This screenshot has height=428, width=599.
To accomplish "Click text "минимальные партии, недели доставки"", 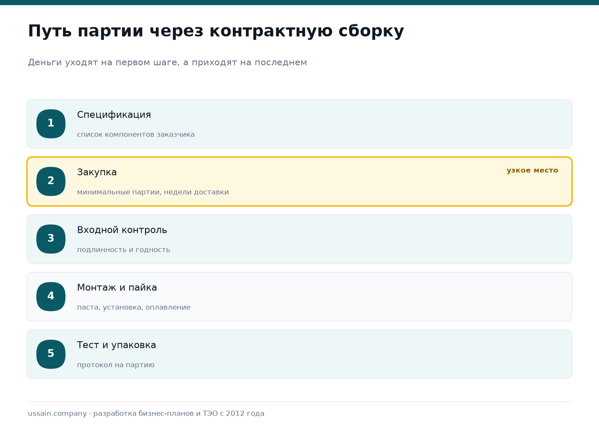I will pos(153,192).
